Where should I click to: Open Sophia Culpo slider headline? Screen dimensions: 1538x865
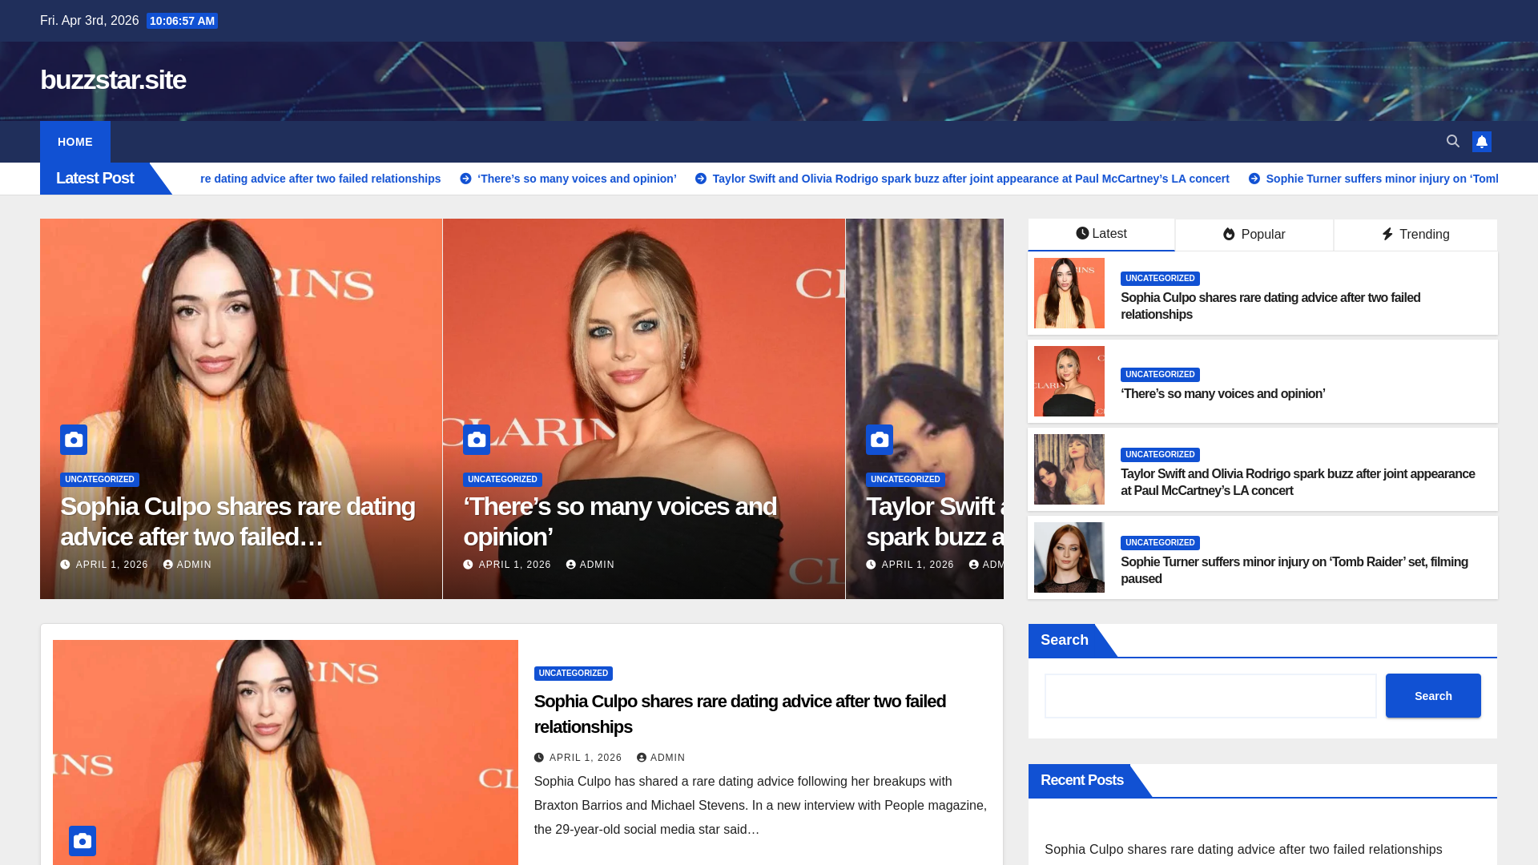(238, 521)
